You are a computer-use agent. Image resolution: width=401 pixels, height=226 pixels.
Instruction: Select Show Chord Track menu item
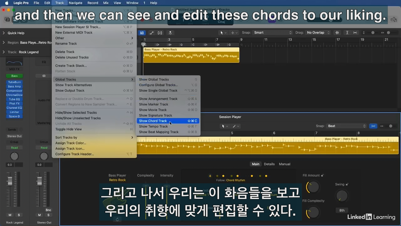(x=168, y=121)
